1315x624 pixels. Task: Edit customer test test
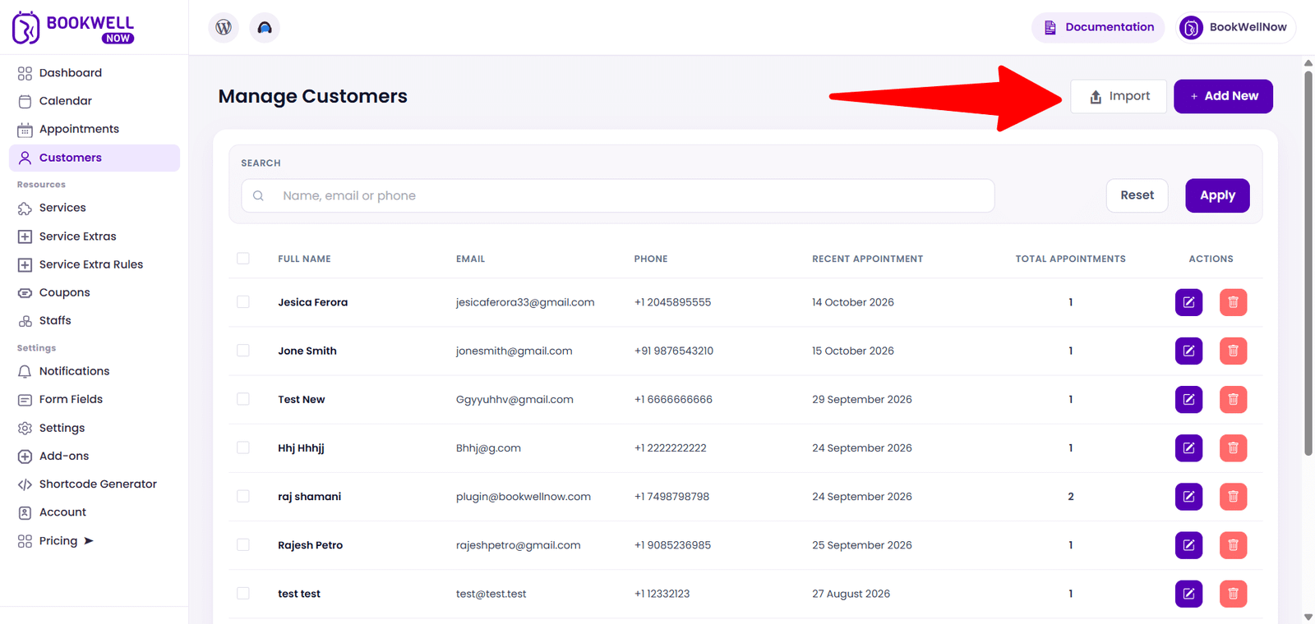1188,593
